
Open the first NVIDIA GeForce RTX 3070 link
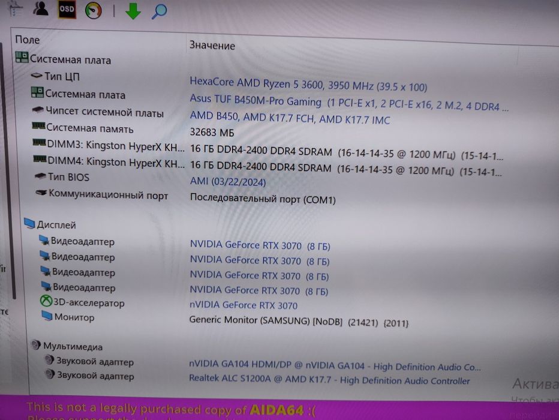pos(260,245)
